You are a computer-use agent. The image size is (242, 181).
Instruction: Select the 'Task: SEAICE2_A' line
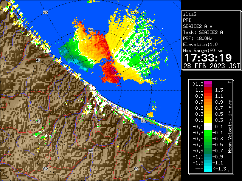coord(203,32)
